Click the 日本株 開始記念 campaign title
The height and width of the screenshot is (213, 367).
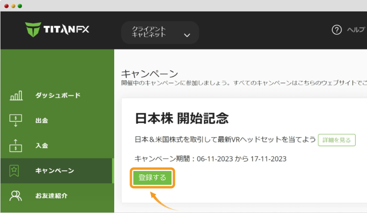coord(182,118)
